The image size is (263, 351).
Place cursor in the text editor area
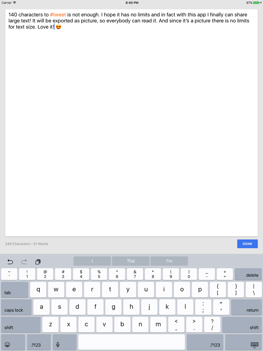pyautogui.click(x=131, y=123)
